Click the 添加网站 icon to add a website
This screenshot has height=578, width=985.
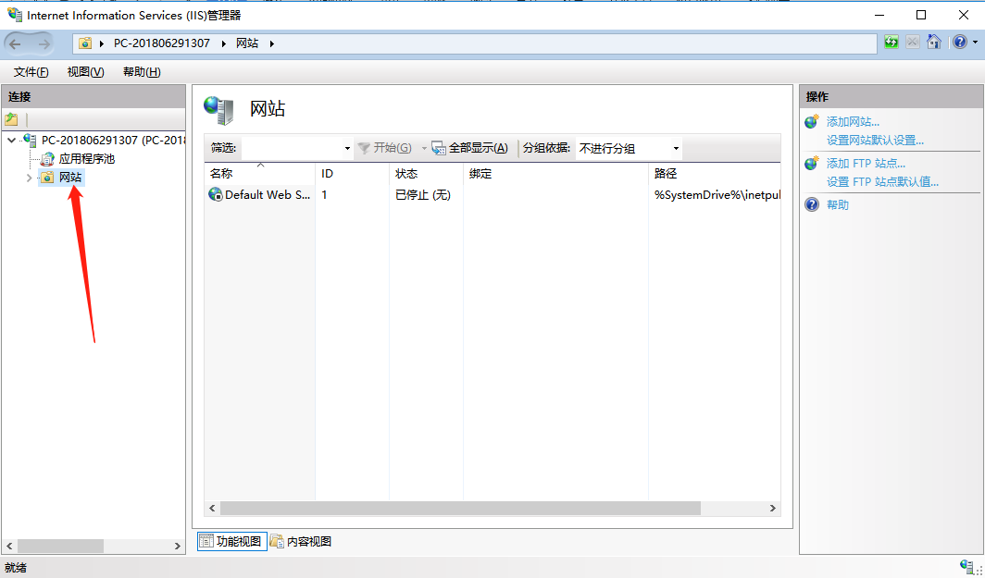point(812,121)
